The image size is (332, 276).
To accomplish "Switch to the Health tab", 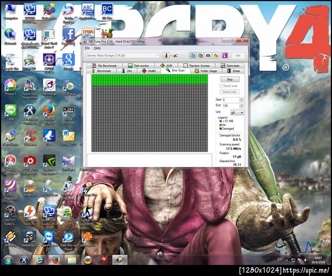I will click(149, 71).
